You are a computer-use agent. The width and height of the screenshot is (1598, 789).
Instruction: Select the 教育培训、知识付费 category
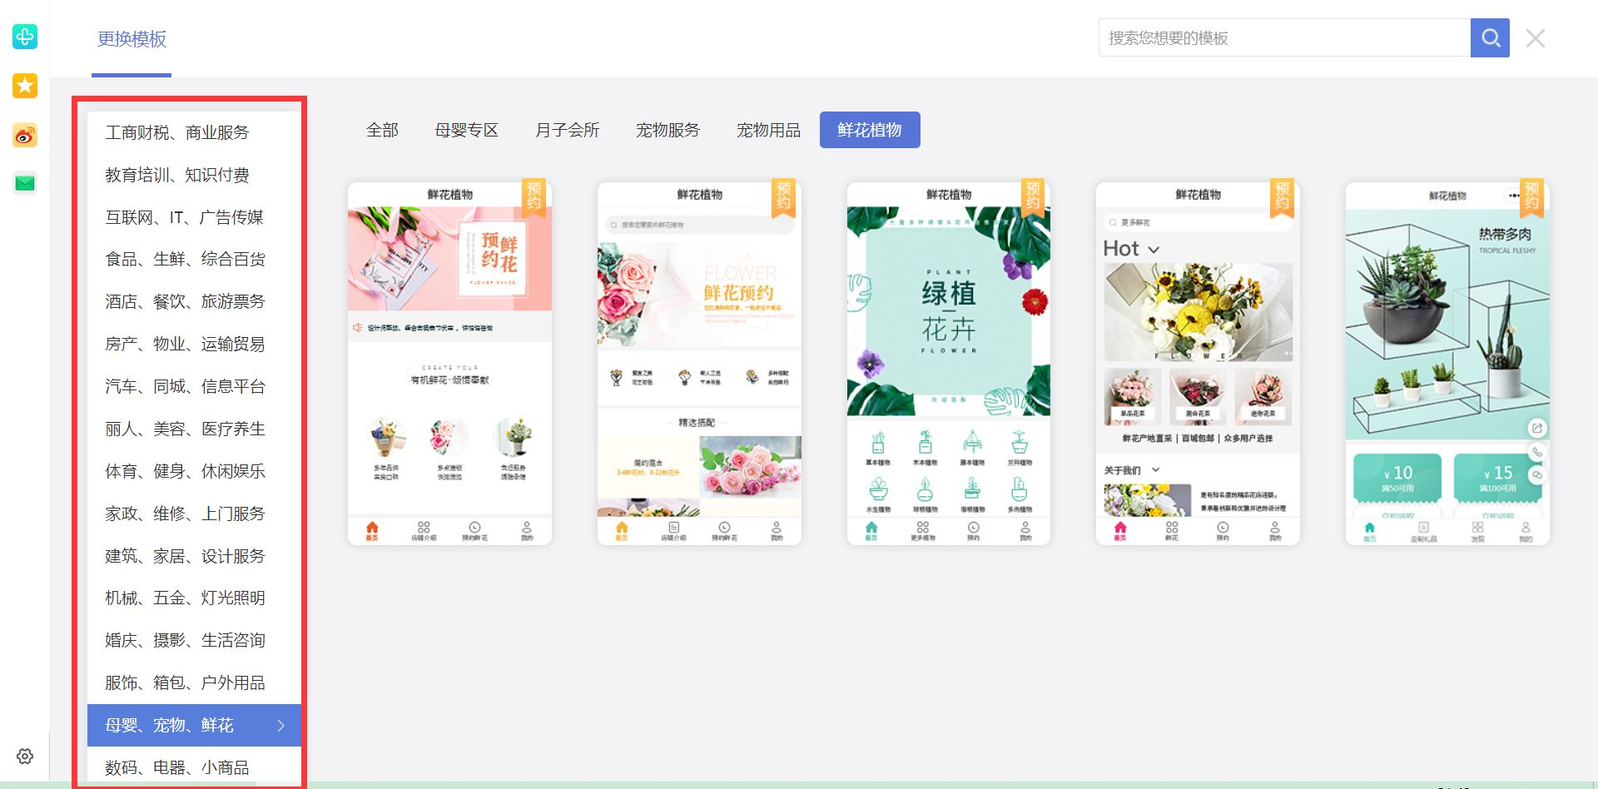point(180,175)
